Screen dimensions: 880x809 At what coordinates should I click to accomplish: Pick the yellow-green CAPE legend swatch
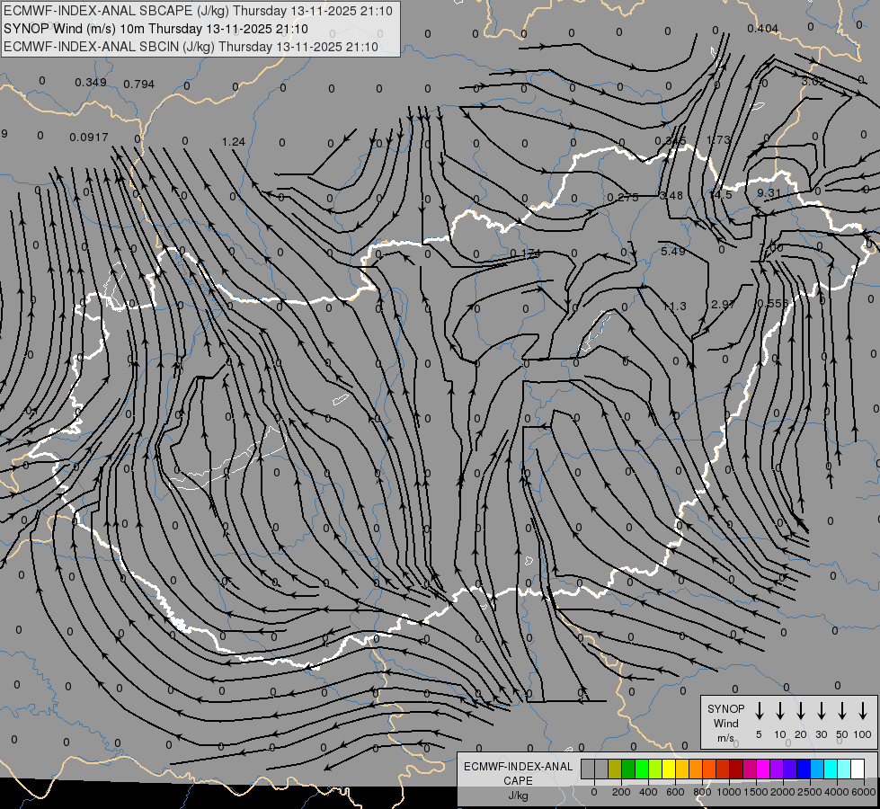(x=655, y=769)
